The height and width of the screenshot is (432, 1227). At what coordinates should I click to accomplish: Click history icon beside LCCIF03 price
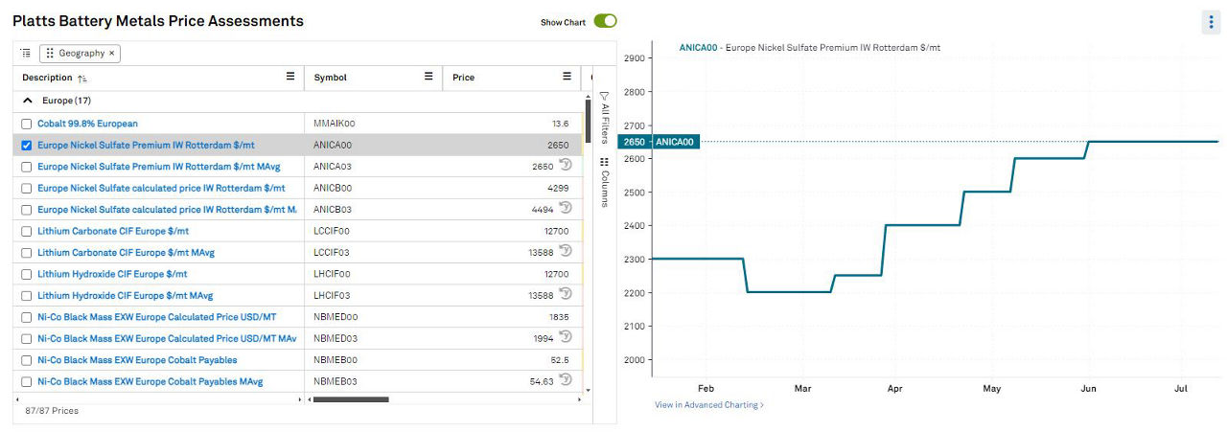tap(566, 252)
